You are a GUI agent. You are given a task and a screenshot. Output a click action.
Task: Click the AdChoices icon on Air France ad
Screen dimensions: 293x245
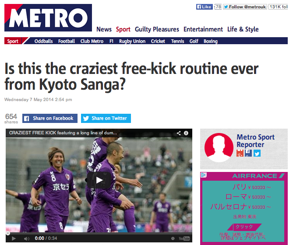pyautogui.click(x=204, y=175)
